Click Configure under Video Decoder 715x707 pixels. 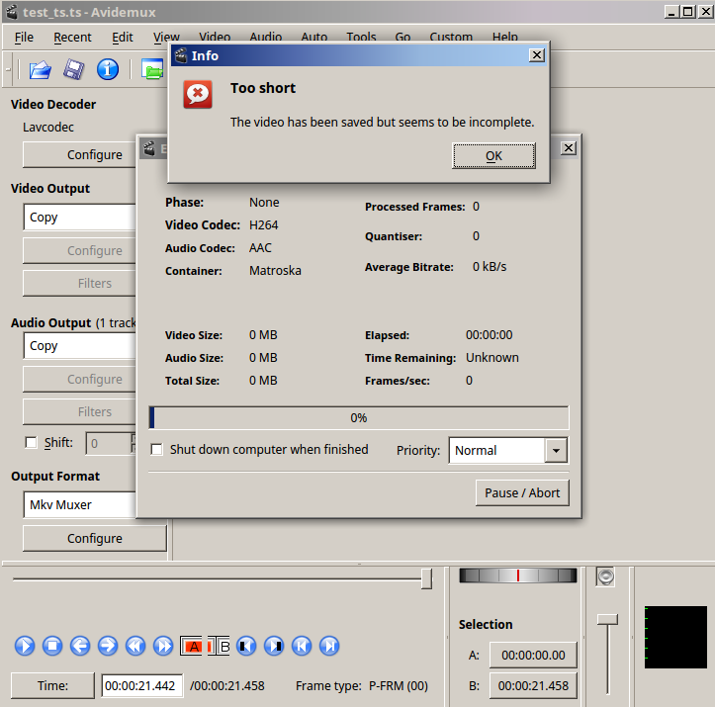[x=94, y=155]
